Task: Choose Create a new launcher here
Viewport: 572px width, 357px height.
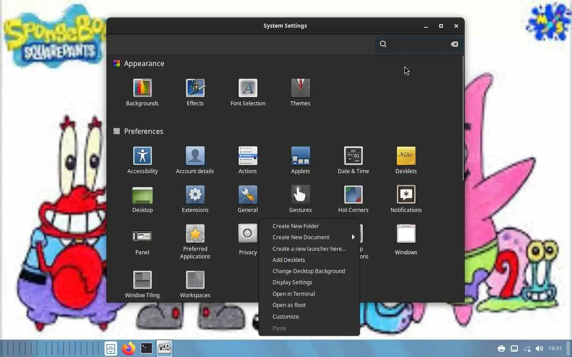Action: click(309, 249)
